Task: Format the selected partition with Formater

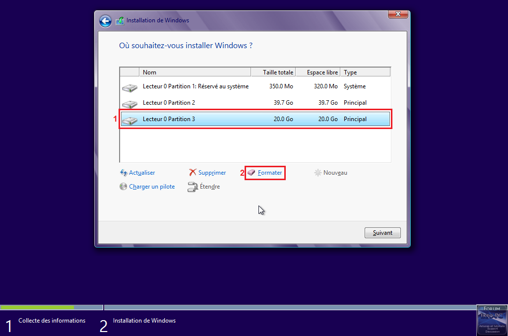Action: click(270, 173)
